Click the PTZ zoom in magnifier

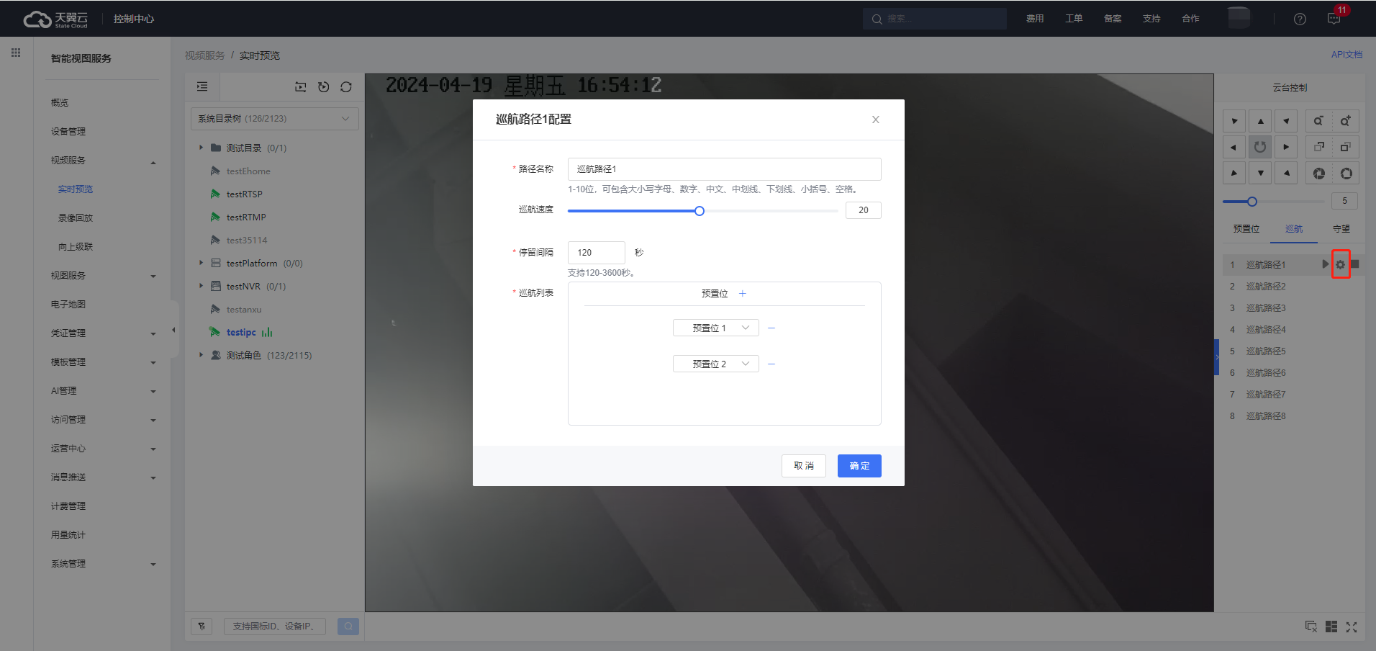click(1346, 121)
